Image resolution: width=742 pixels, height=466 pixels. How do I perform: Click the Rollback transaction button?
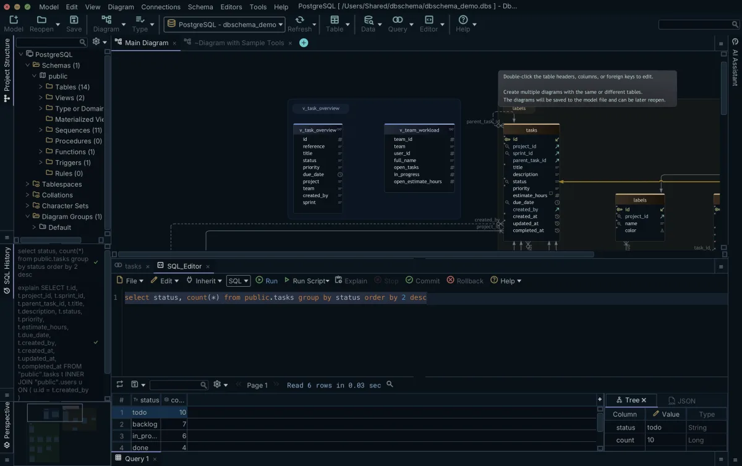[465, 281]
